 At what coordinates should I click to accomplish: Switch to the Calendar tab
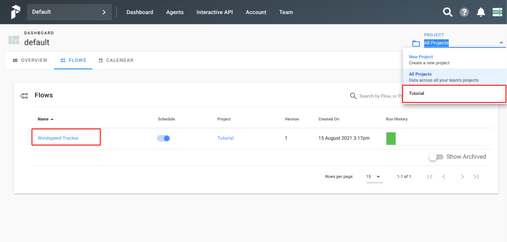116,60
